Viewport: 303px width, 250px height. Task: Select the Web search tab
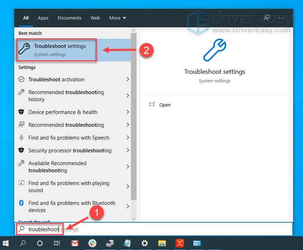point(95,18)
